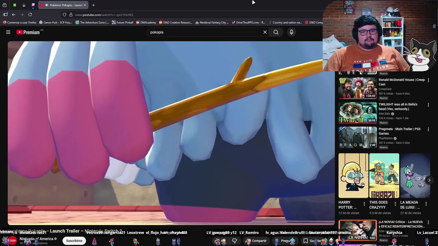Open D&D Creative Resources bookmark
This screenshot has height=246, width=438.
pyautogui.click(x=176, y=23)
